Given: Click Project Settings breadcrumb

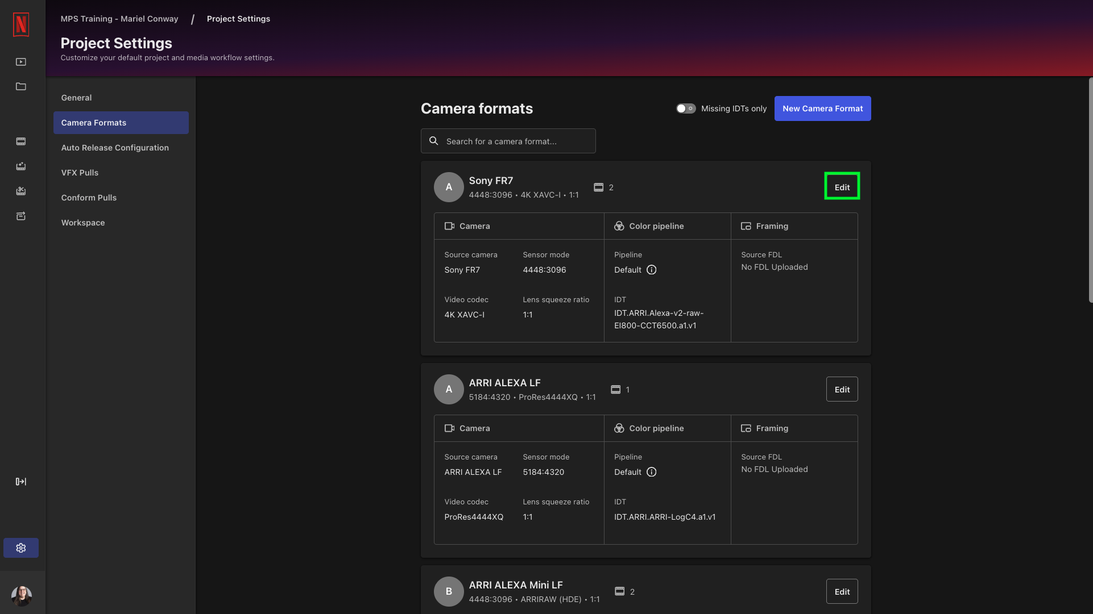Looking at the screenshot, I should (238, 19).
